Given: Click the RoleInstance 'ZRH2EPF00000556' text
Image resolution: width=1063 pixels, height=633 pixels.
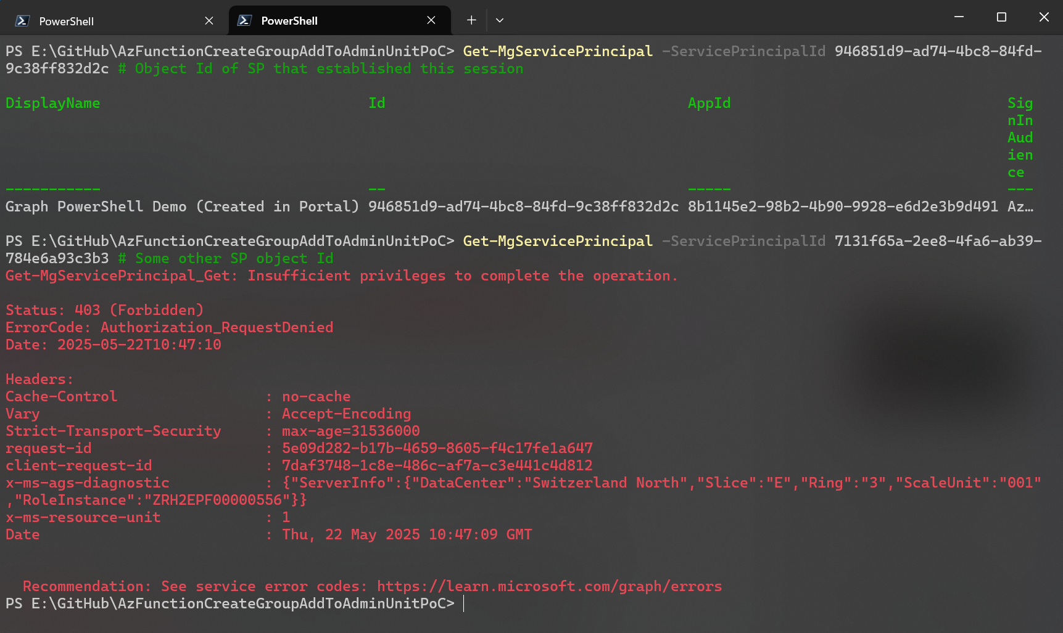Looking at the screenshot, I should (x=217, y=500).
